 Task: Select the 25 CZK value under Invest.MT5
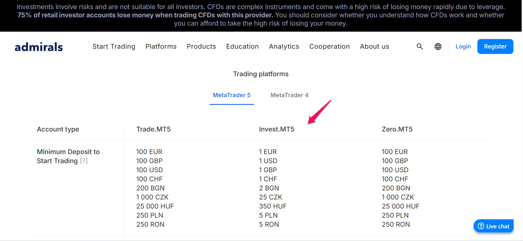[x=271, y=197]
